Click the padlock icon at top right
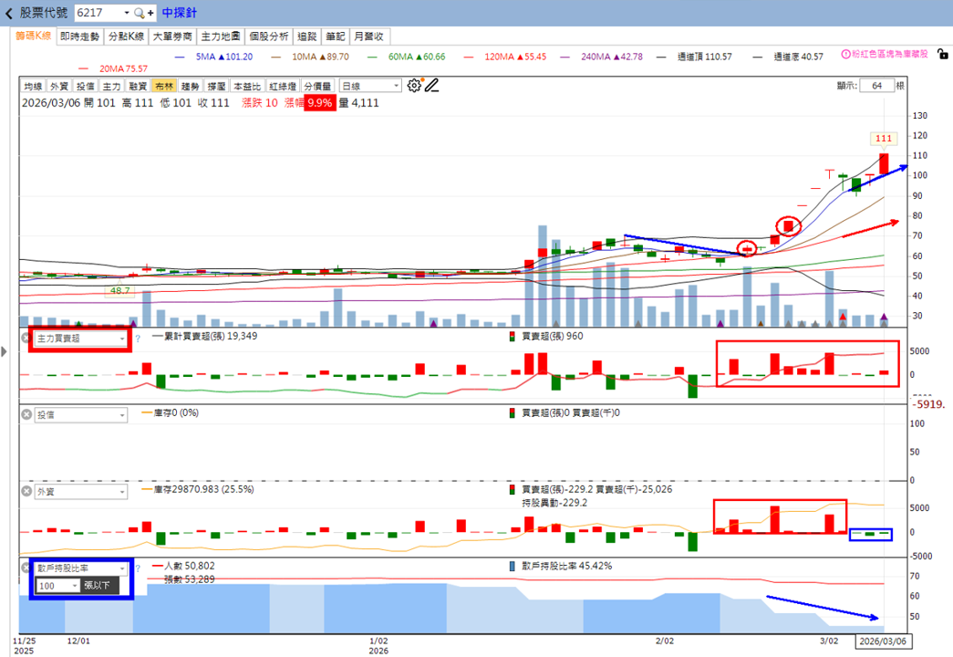This screenshot has height=657, width=953. point(943,54)
